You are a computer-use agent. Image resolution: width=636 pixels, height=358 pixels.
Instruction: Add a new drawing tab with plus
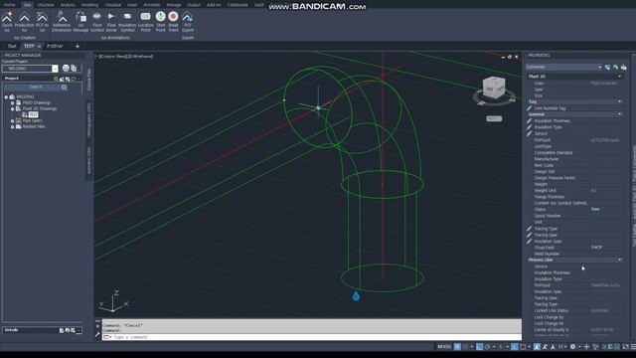coord(78,47)
